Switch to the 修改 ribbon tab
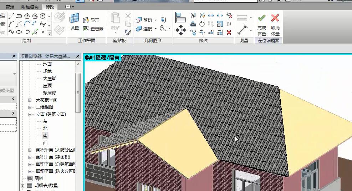Viewport: 352px width, 191px height. pos(50,7)
